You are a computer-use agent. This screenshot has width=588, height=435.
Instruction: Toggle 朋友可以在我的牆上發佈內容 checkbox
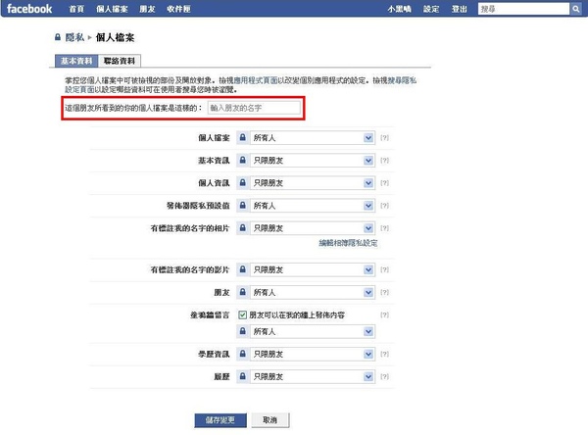[x=243, y=314]
